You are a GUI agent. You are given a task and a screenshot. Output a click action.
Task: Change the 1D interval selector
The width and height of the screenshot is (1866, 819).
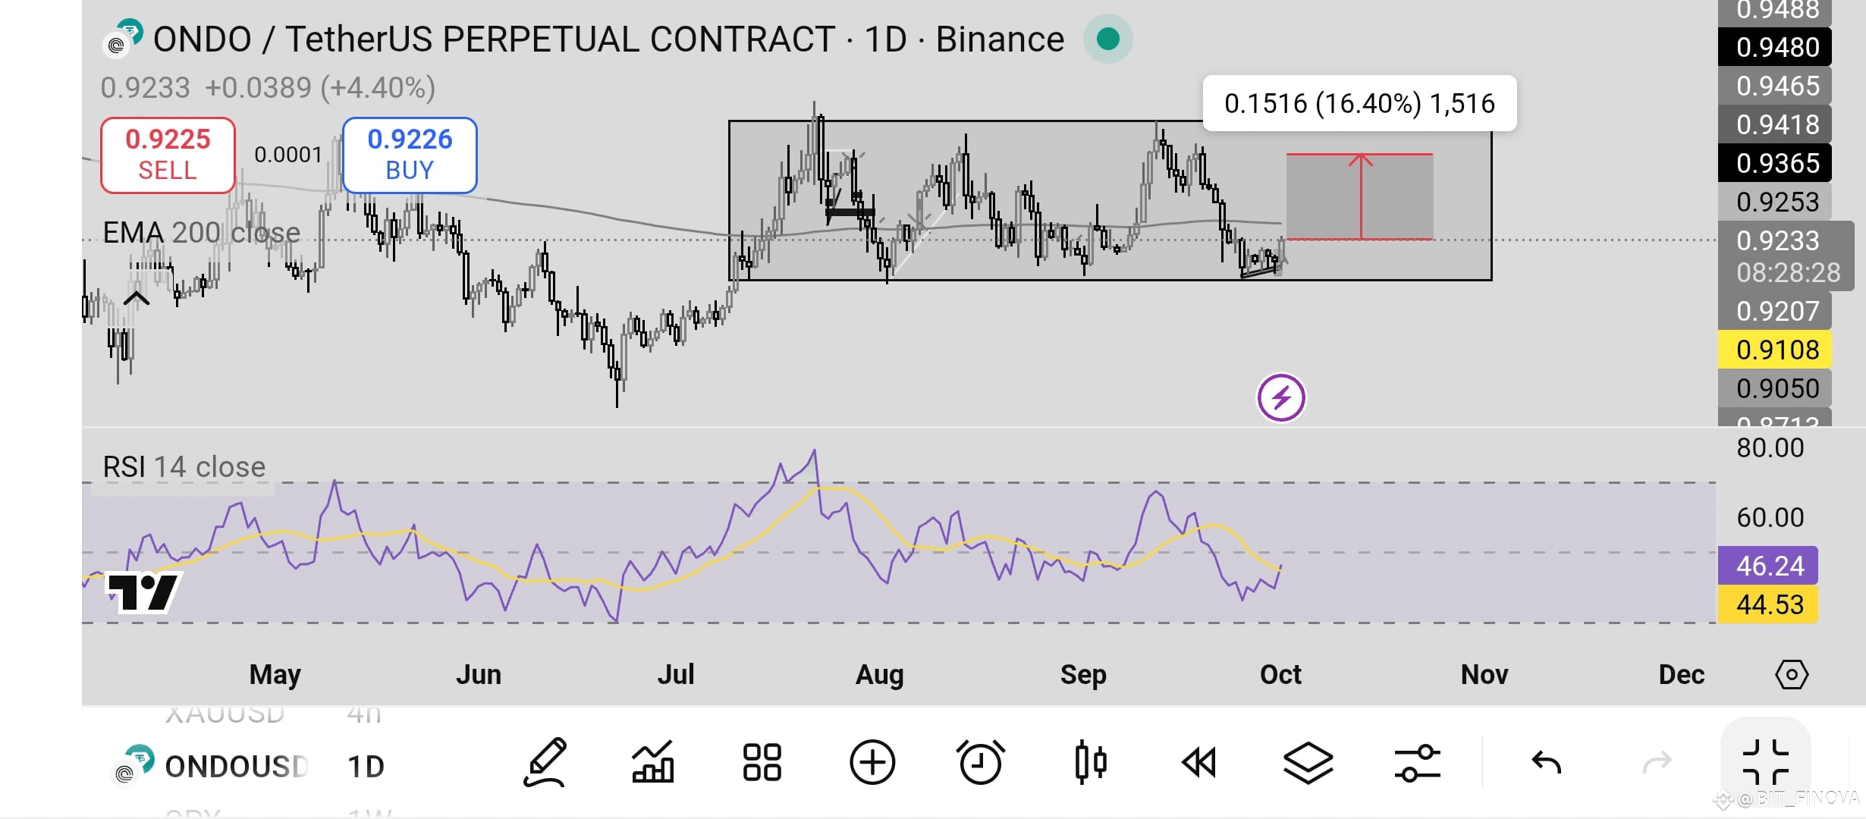366,766
